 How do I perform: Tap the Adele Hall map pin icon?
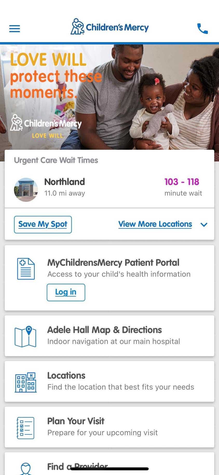[x=25, y=336]
